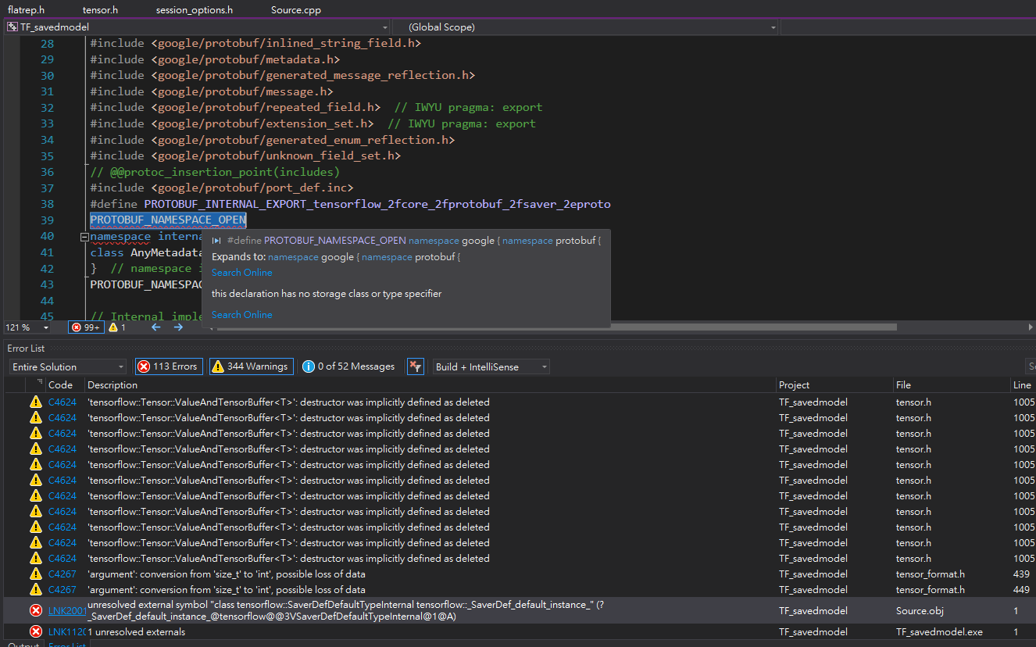Viewport: 1036px width, 647px height.
Task: Click the blue forward navigation arrow
Action: coord(177,327)
